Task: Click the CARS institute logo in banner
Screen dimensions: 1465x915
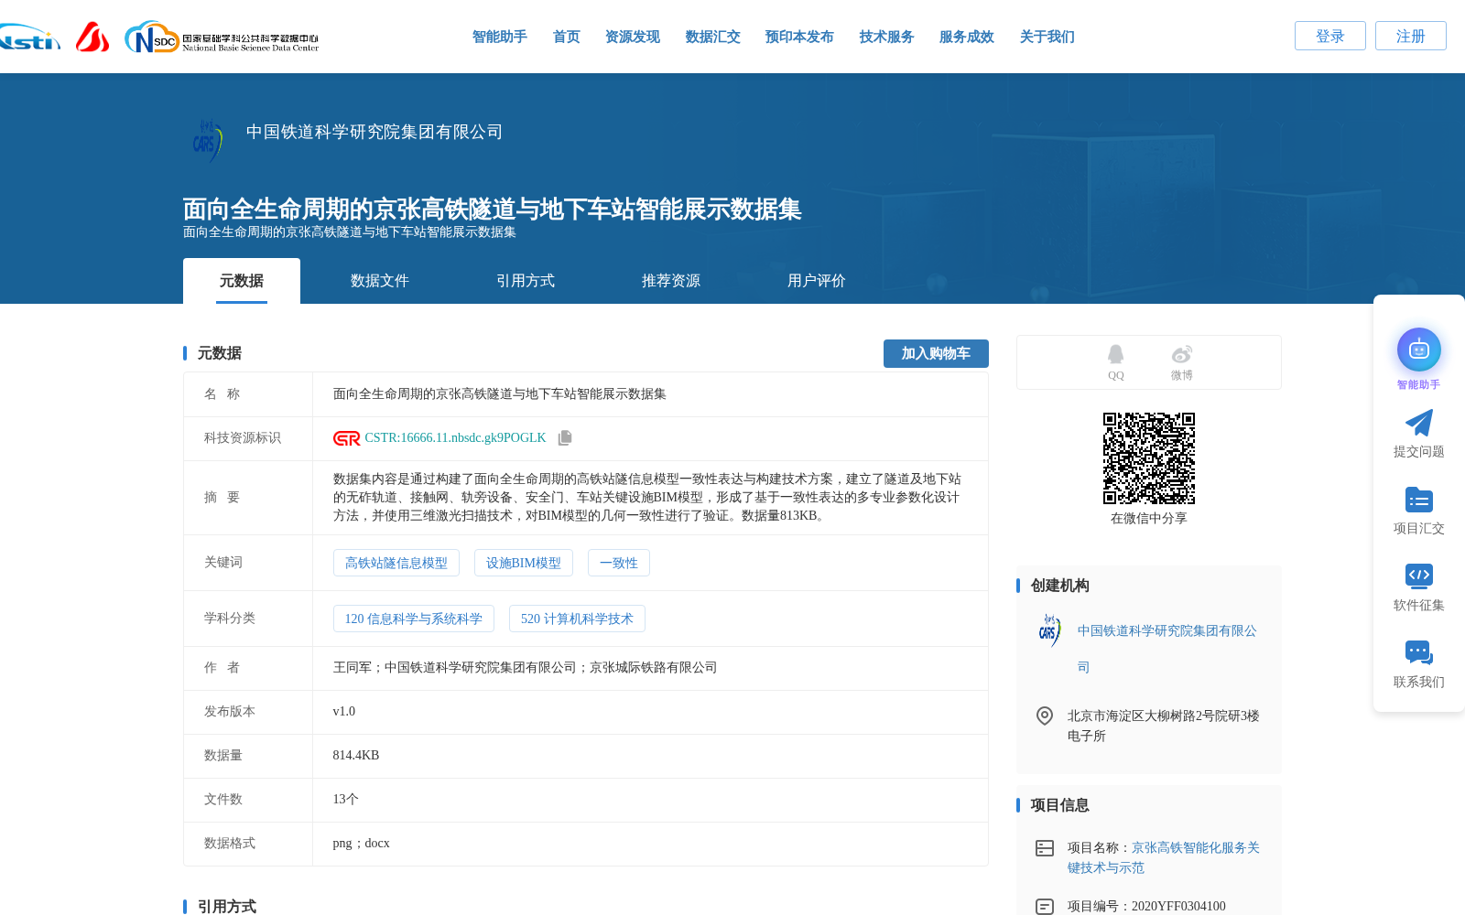Action: click(x=208, y=141)
